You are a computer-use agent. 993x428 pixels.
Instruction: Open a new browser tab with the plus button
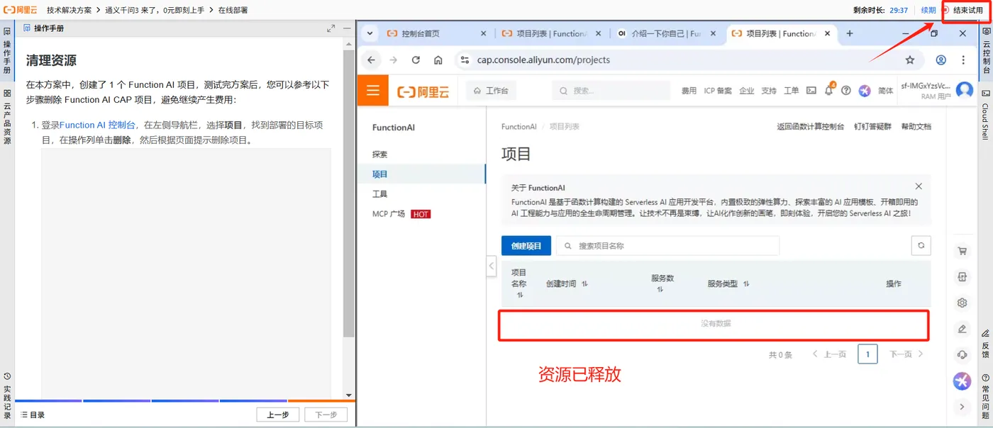tap(850, 33)
